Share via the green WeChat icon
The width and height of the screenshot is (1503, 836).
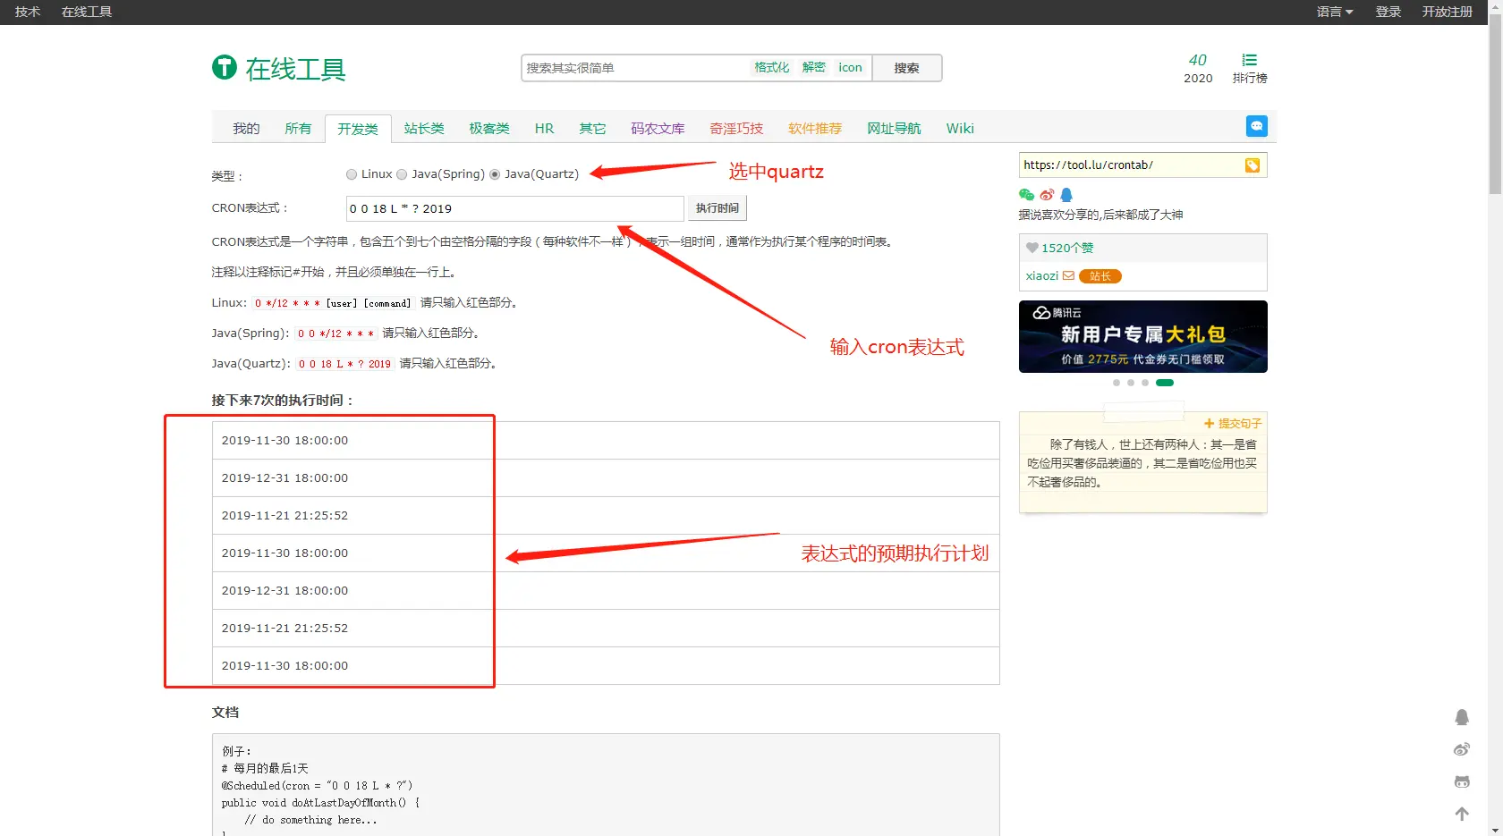point(1026,195)
